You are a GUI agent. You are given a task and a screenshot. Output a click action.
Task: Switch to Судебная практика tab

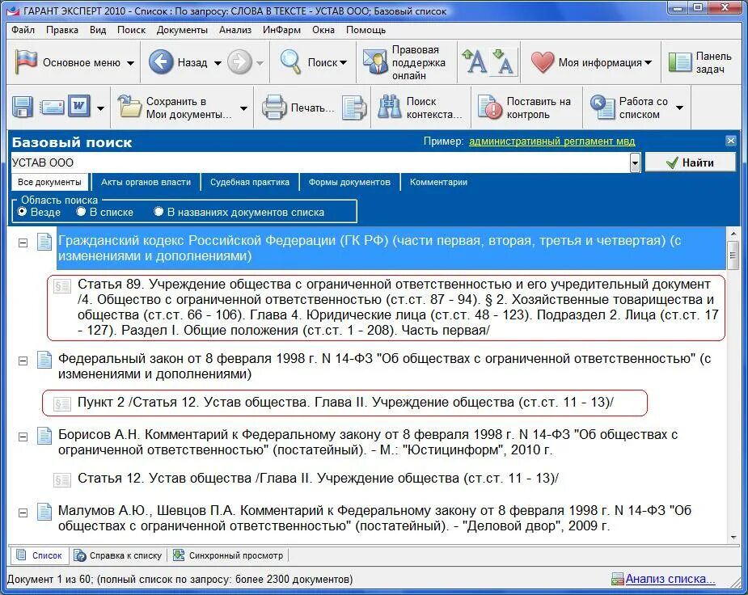point(250,182)
